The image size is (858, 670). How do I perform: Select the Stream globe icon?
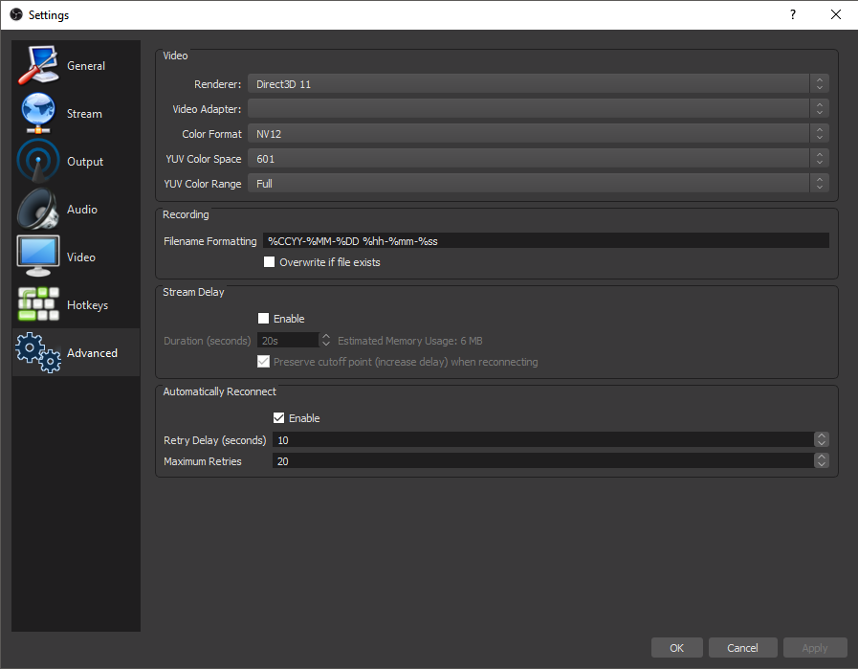tap(38, 113)
